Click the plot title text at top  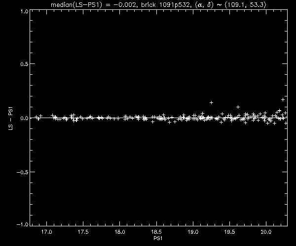158,5
